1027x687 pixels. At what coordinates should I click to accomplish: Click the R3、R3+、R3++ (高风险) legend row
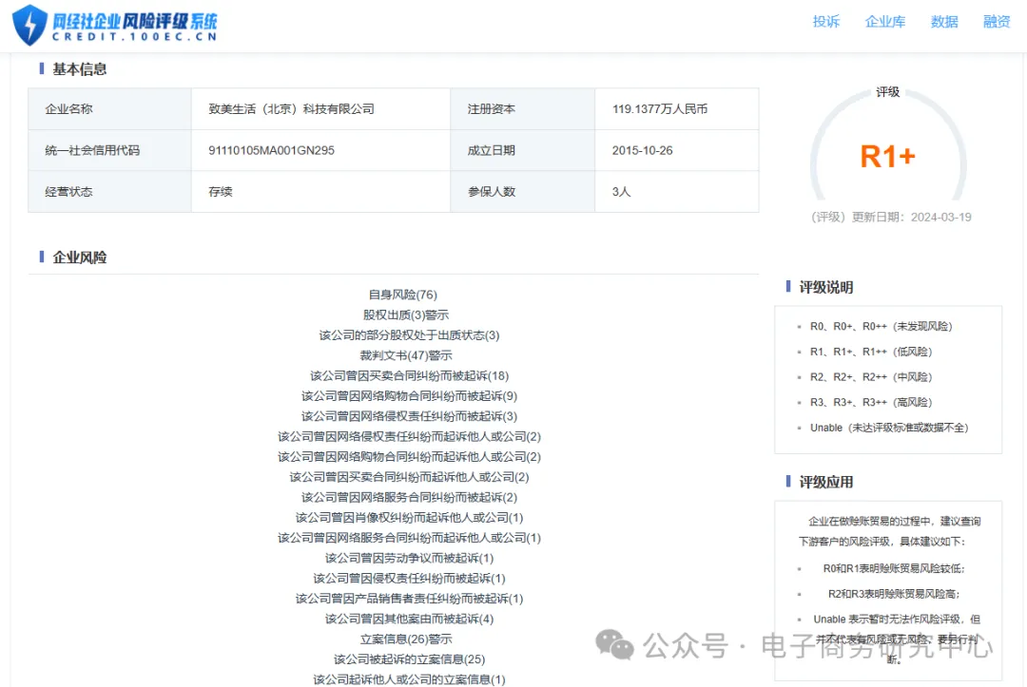870,403
